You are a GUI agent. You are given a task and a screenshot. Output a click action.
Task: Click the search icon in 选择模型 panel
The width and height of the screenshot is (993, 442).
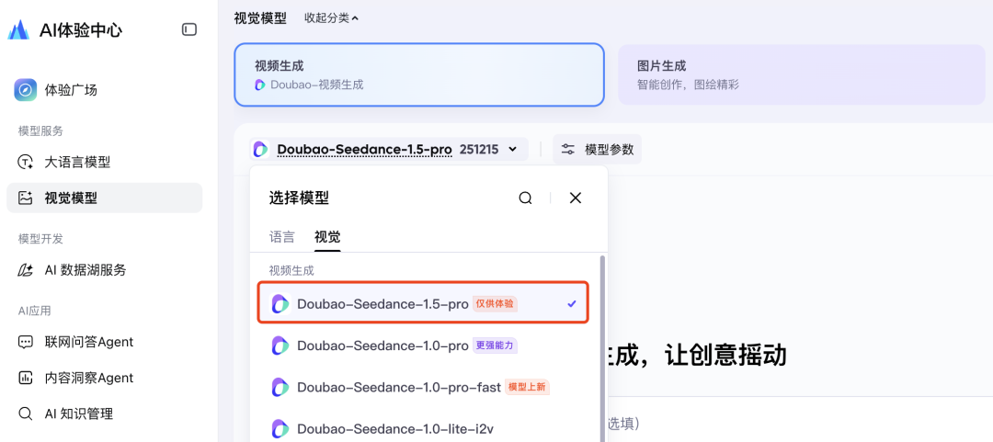point(526,198)
